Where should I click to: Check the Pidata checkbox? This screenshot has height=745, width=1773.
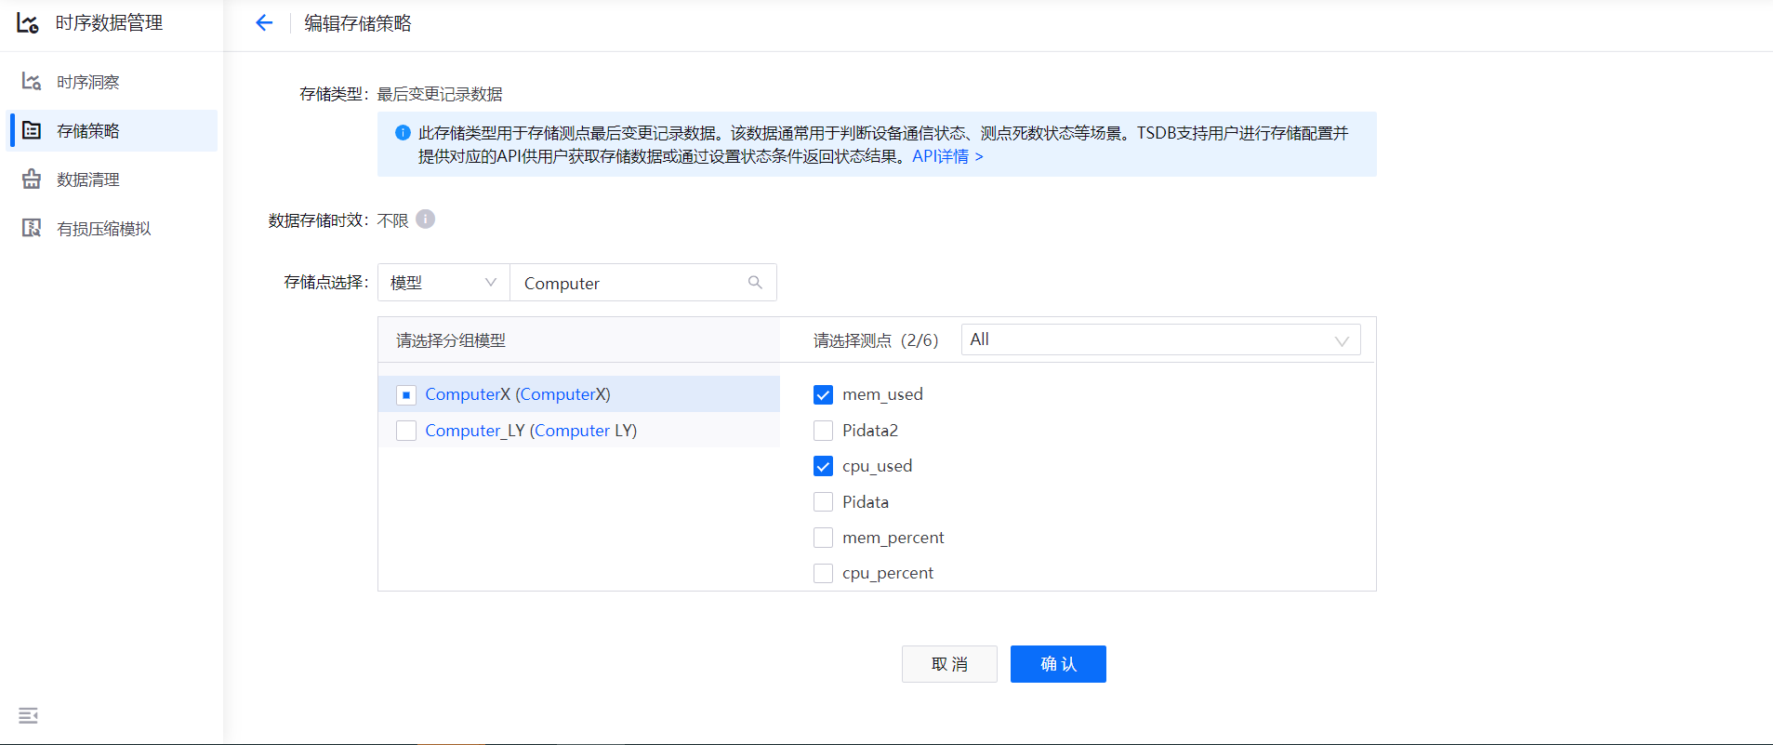click(823, 502)
